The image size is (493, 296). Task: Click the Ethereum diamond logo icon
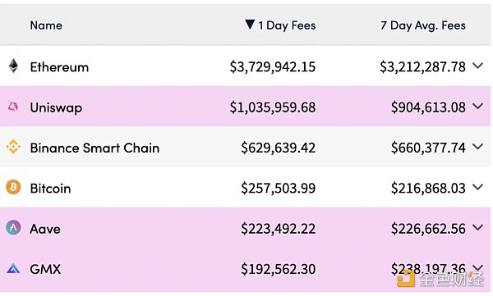[x=13, y=66]
